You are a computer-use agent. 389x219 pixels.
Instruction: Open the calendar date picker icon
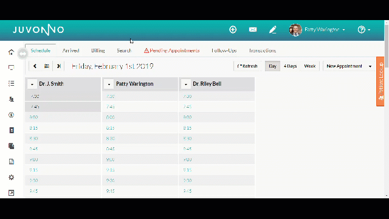47,66
